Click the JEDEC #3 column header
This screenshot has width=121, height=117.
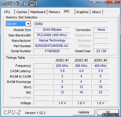100,60
